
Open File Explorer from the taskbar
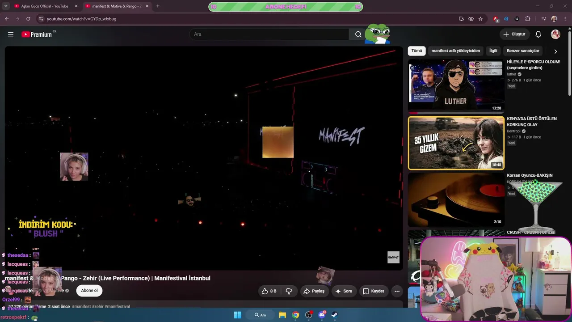pyautogui.click(x=282, y=315)
